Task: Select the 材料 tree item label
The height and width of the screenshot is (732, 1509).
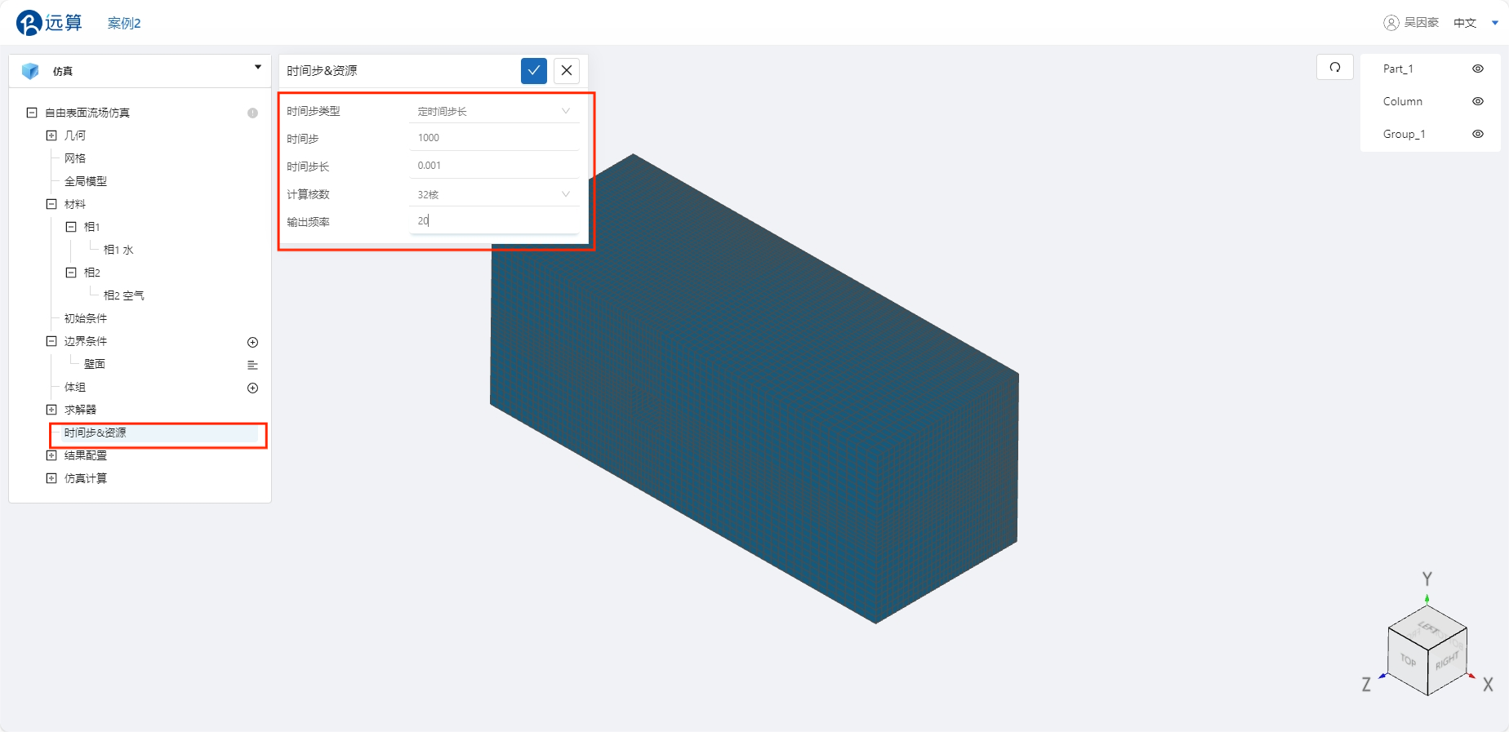Action: [75, 204]
